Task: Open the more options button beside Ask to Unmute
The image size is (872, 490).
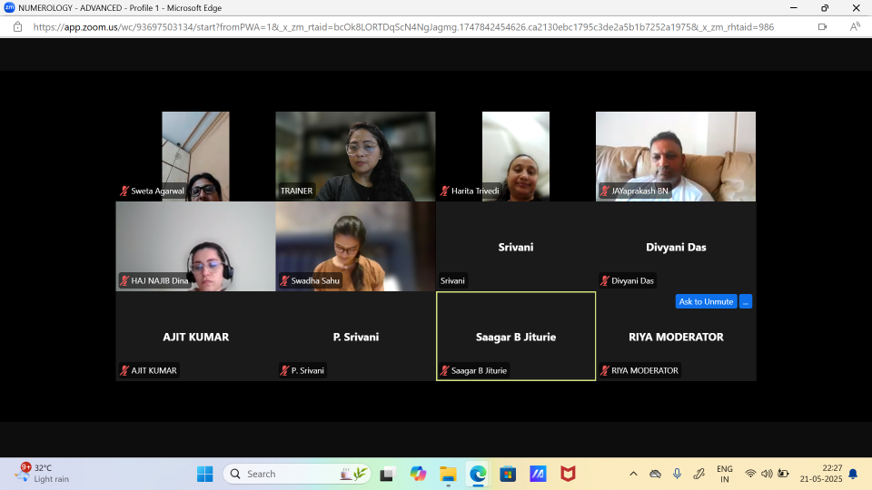Action: (x=745, y=301)
